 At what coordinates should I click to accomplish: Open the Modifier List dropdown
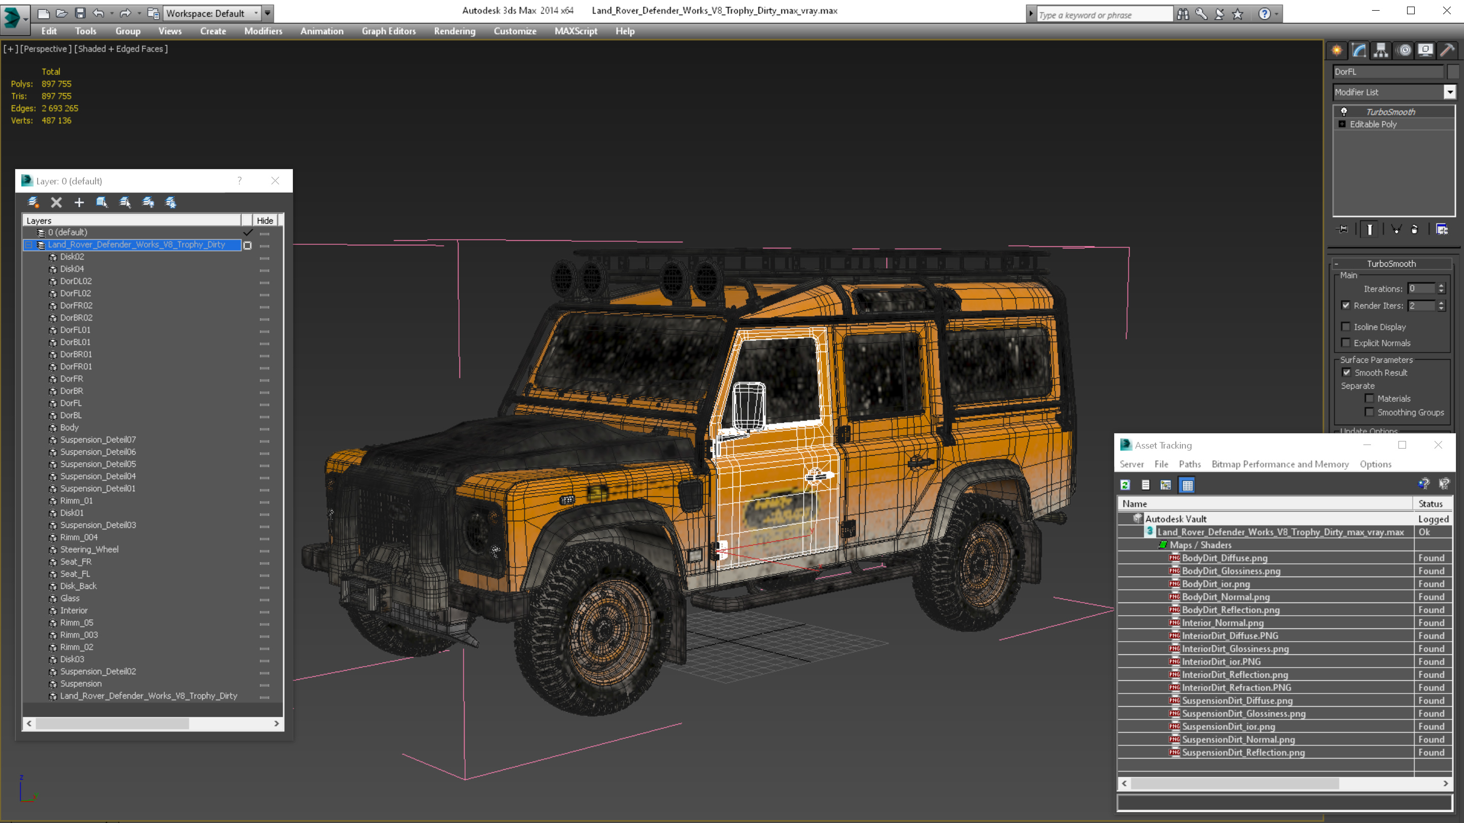tap(1450, 92)
